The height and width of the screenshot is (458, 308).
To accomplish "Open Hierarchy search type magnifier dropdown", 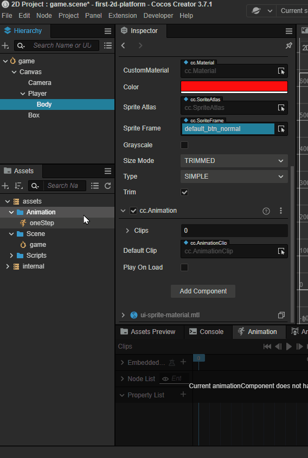I will click(21, 45).
